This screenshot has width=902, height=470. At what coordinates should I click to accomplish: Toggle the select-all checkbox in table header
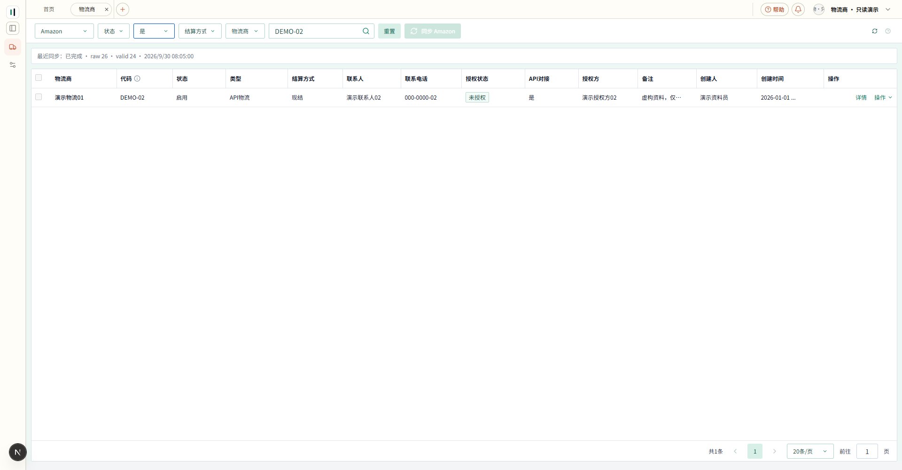[39, 78]
